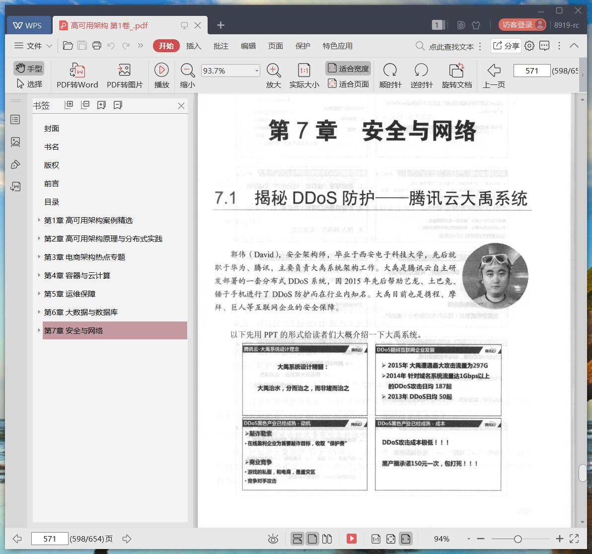Open the folder icon to open a file
Screen dimensions: 592x554
[68, 46]
